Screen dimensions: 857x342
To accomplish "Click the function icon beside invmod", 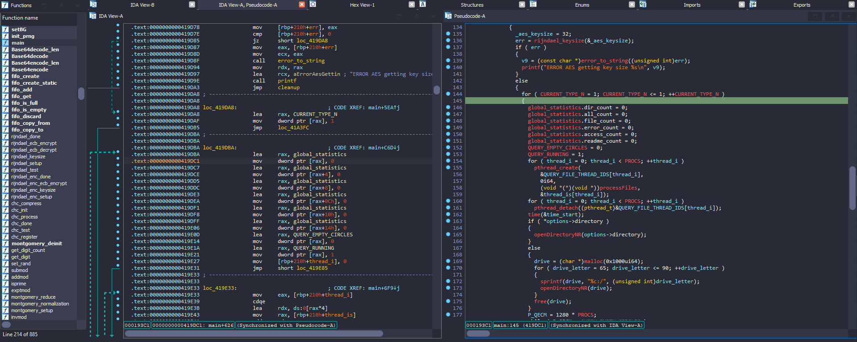I will [5, 317].
